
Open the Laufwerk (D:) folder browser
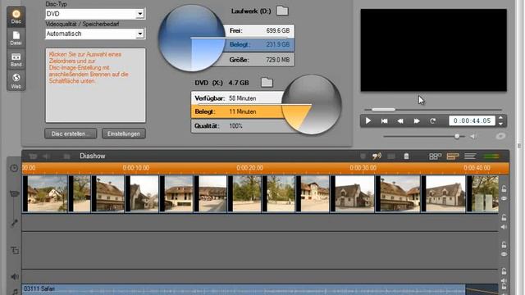[x=282, y=11]
